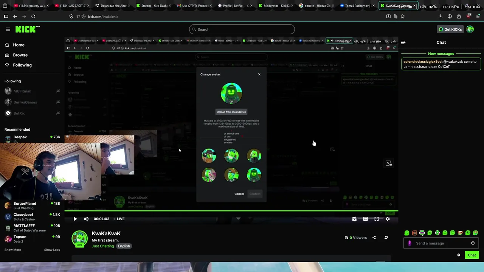Click the Get KICKs button

click(450, 29)
